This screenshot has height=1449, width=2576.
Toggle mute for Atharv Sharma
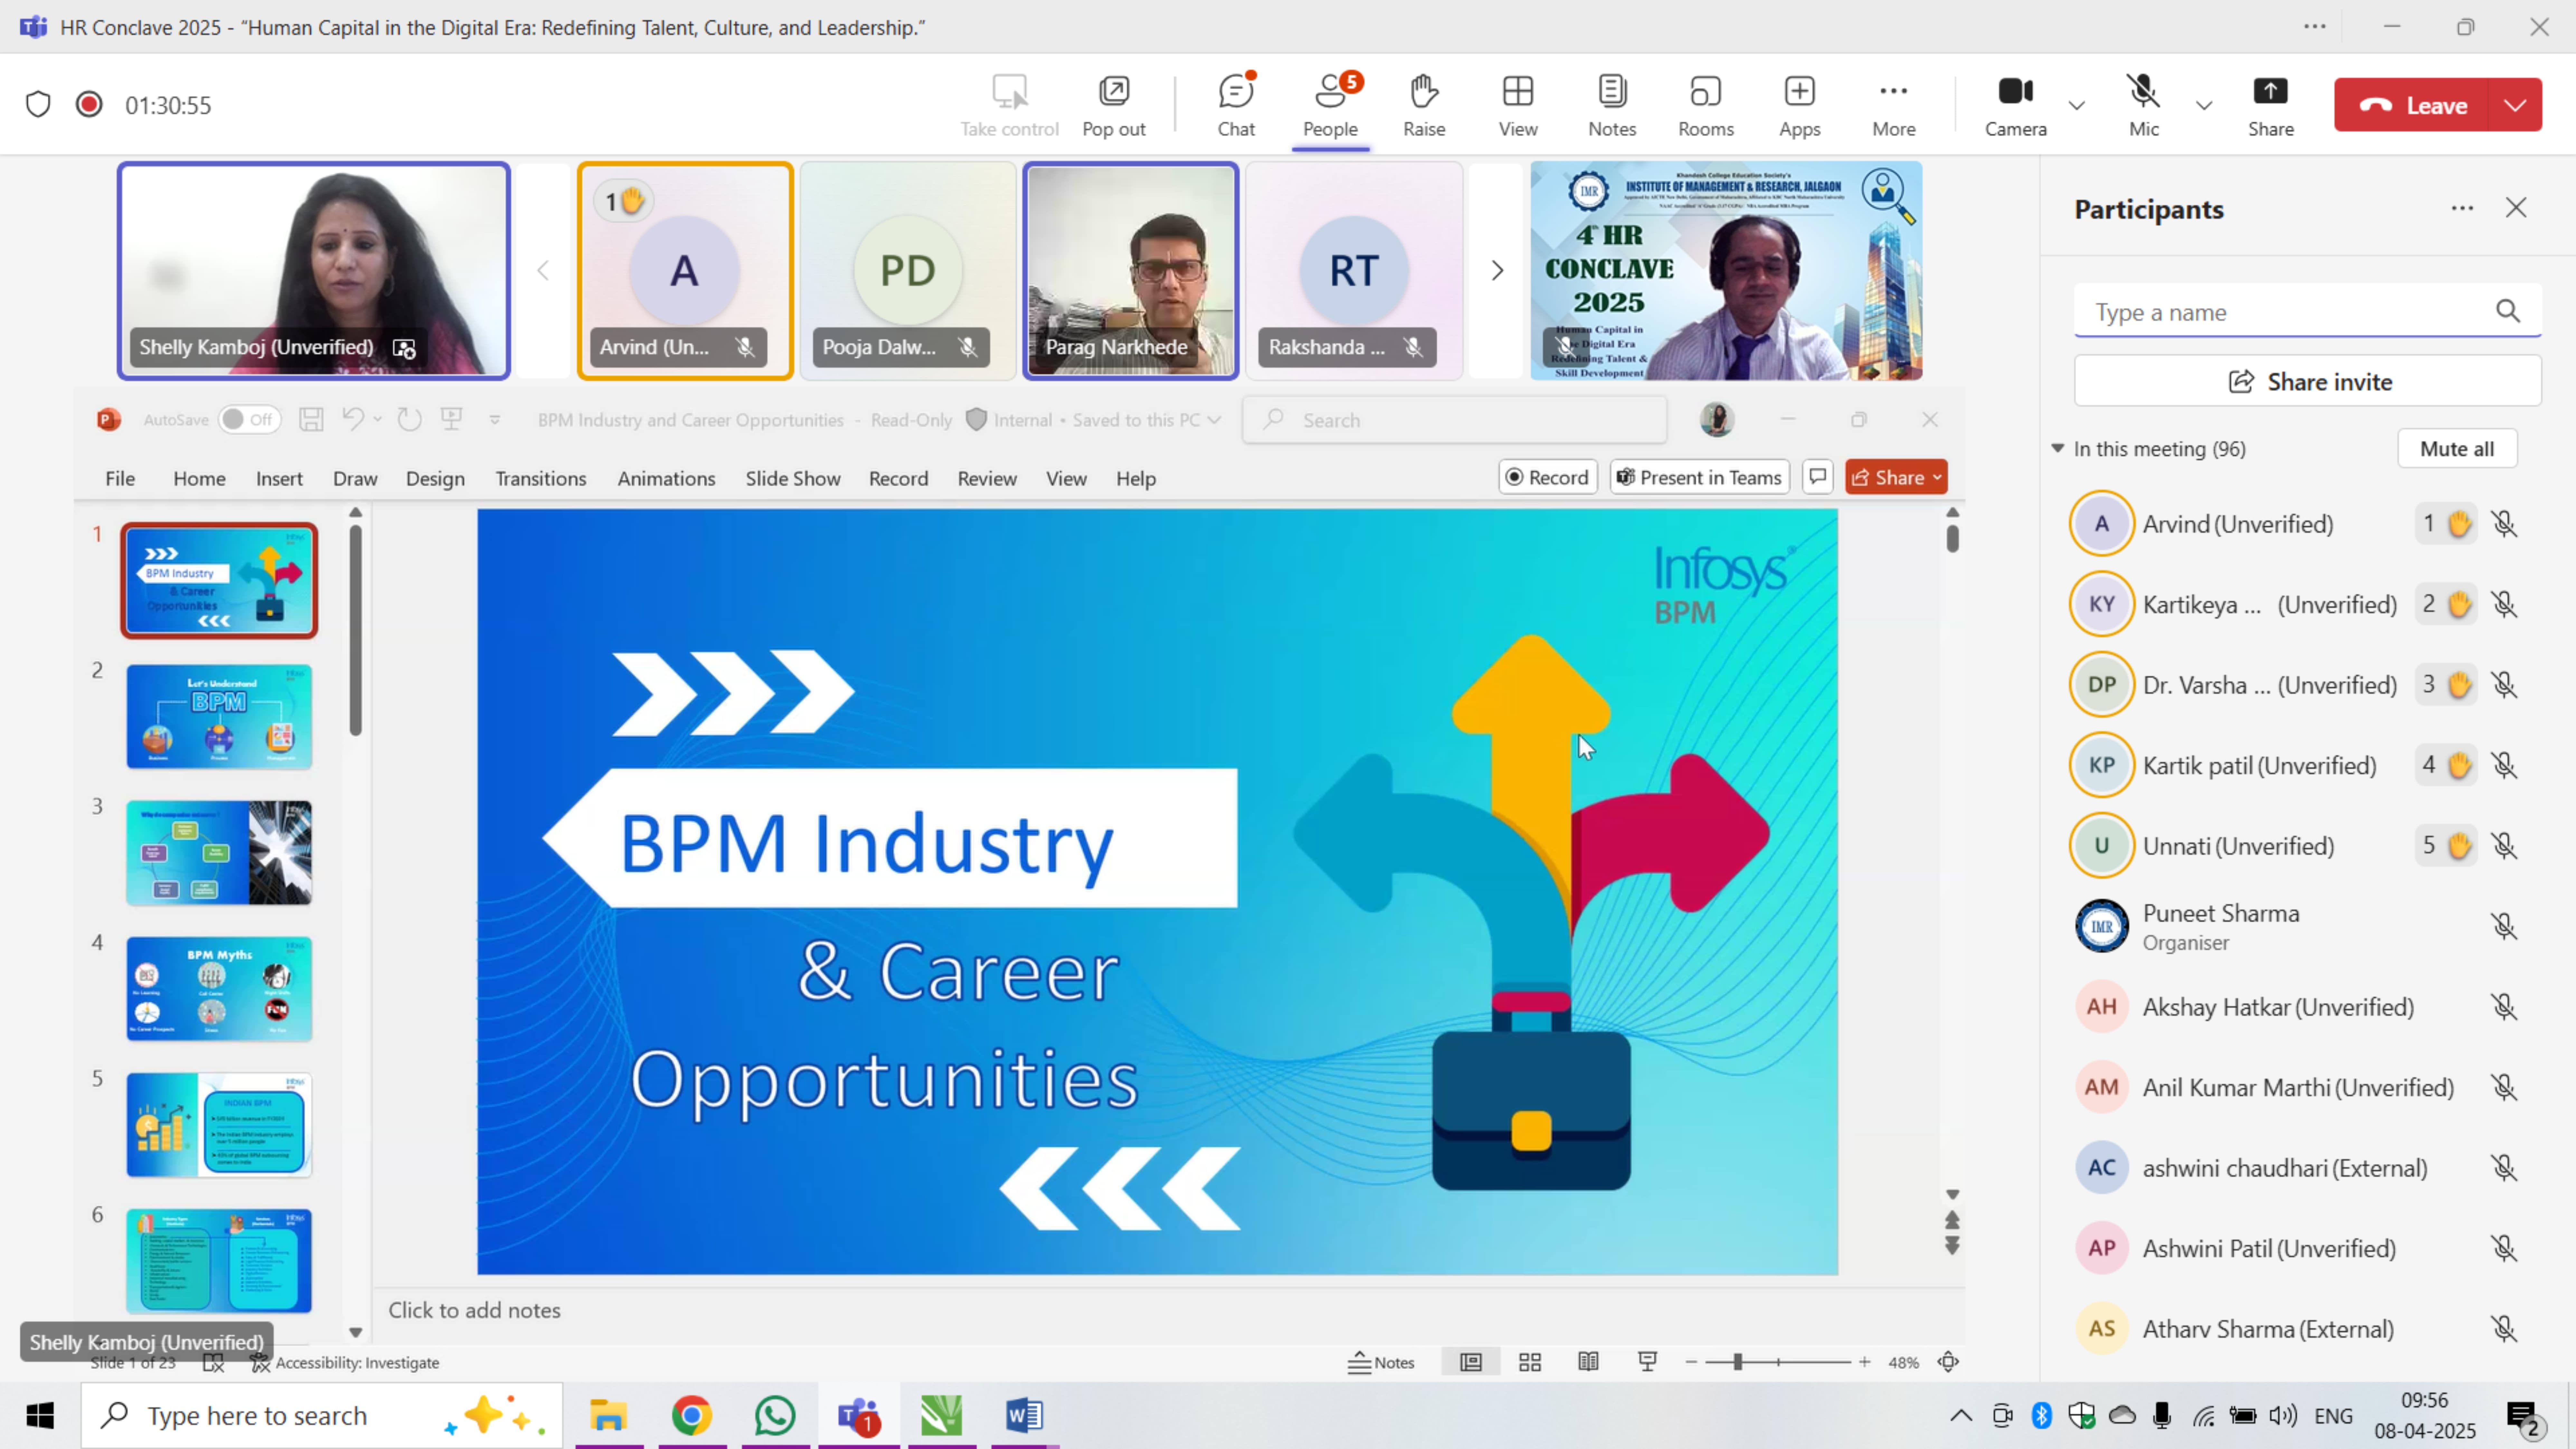coord(2504,1329)
